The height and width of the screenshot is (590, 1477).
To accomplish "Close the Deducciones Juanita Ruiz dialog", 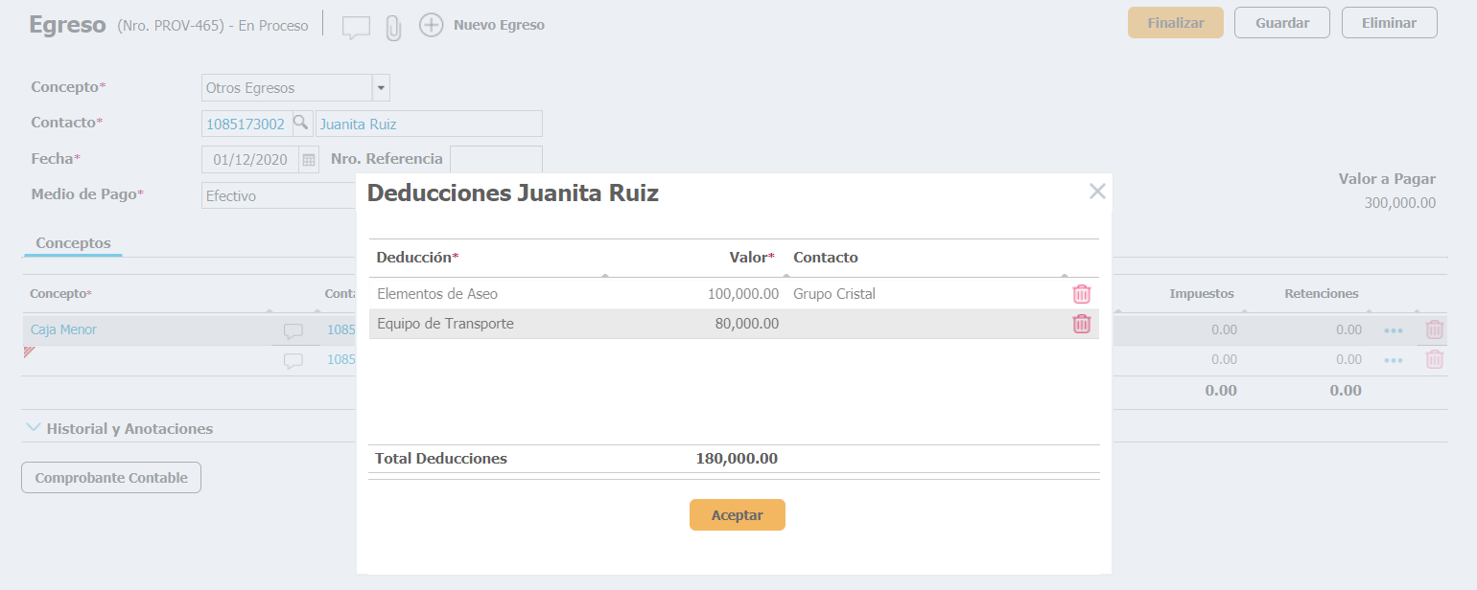I will pyautogui.click(x=1097, y=192).
